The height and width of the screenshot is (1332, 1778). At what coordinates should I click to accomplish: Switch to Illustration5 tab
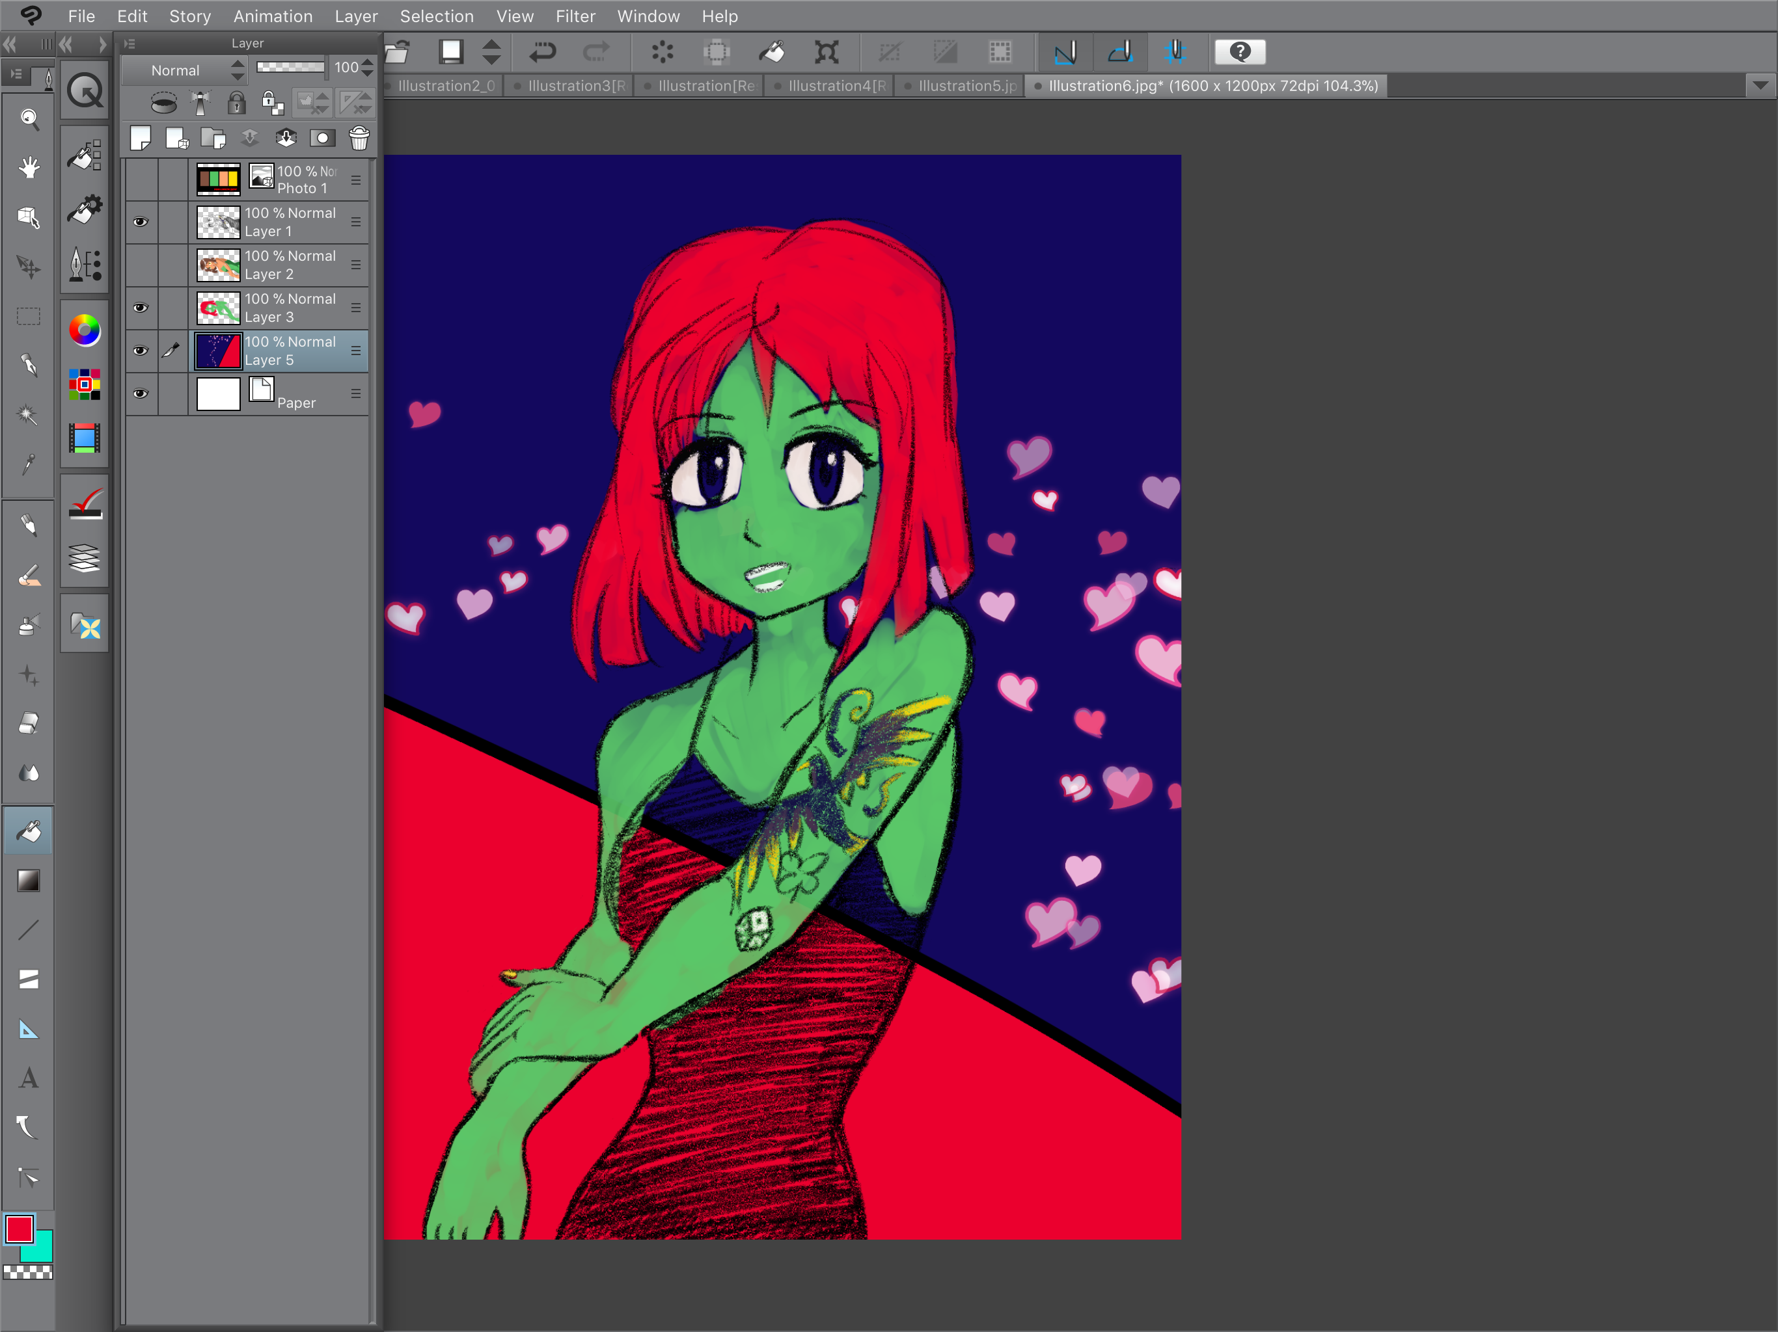(x=961, y=85)
